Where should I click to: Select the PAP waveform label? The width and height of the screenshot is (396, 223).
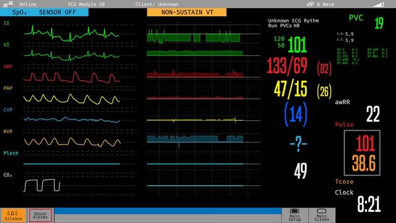(8, 88)
